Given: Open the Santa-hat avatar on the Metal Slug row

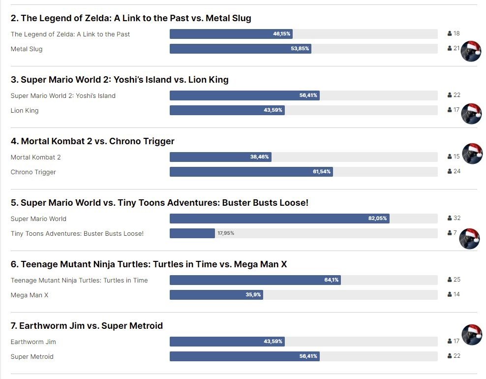Looking at the screenshot, I should click(x=471, y=52).
